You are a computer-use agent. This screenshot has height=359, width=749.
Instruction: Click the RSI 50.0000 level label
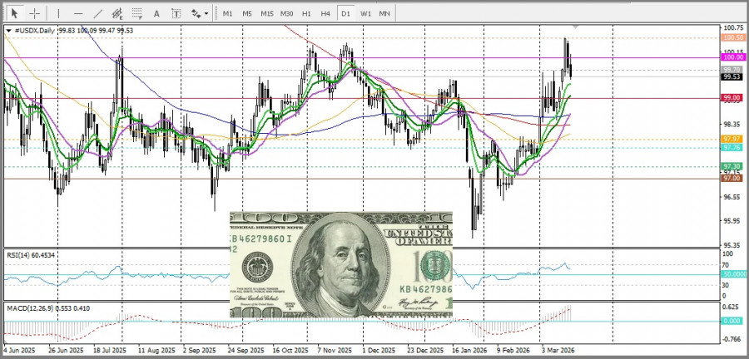pos(734,274)
